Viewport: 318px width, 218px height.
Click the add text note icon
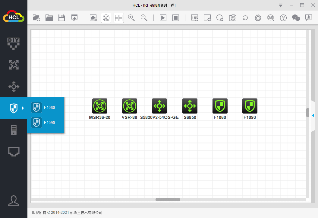point(194,18)
